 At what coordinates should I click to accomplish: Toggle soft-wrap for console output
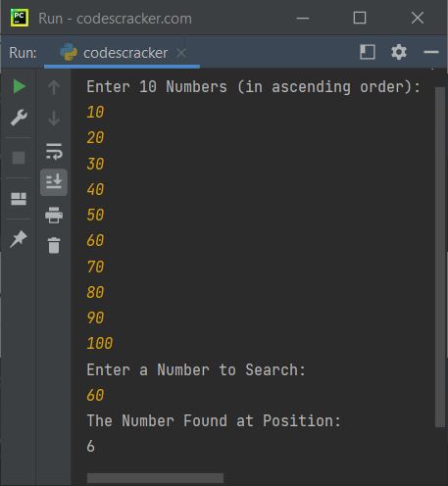pyautogui.click(x=54, y=151)
